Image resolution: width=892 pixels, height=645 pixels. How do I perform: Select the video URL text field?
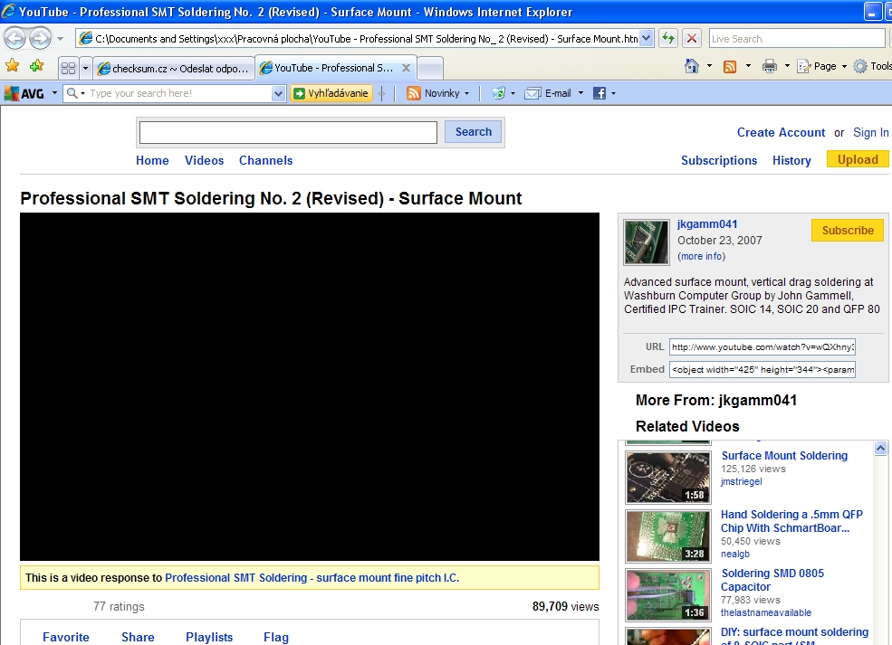click(x=763, y=346)
